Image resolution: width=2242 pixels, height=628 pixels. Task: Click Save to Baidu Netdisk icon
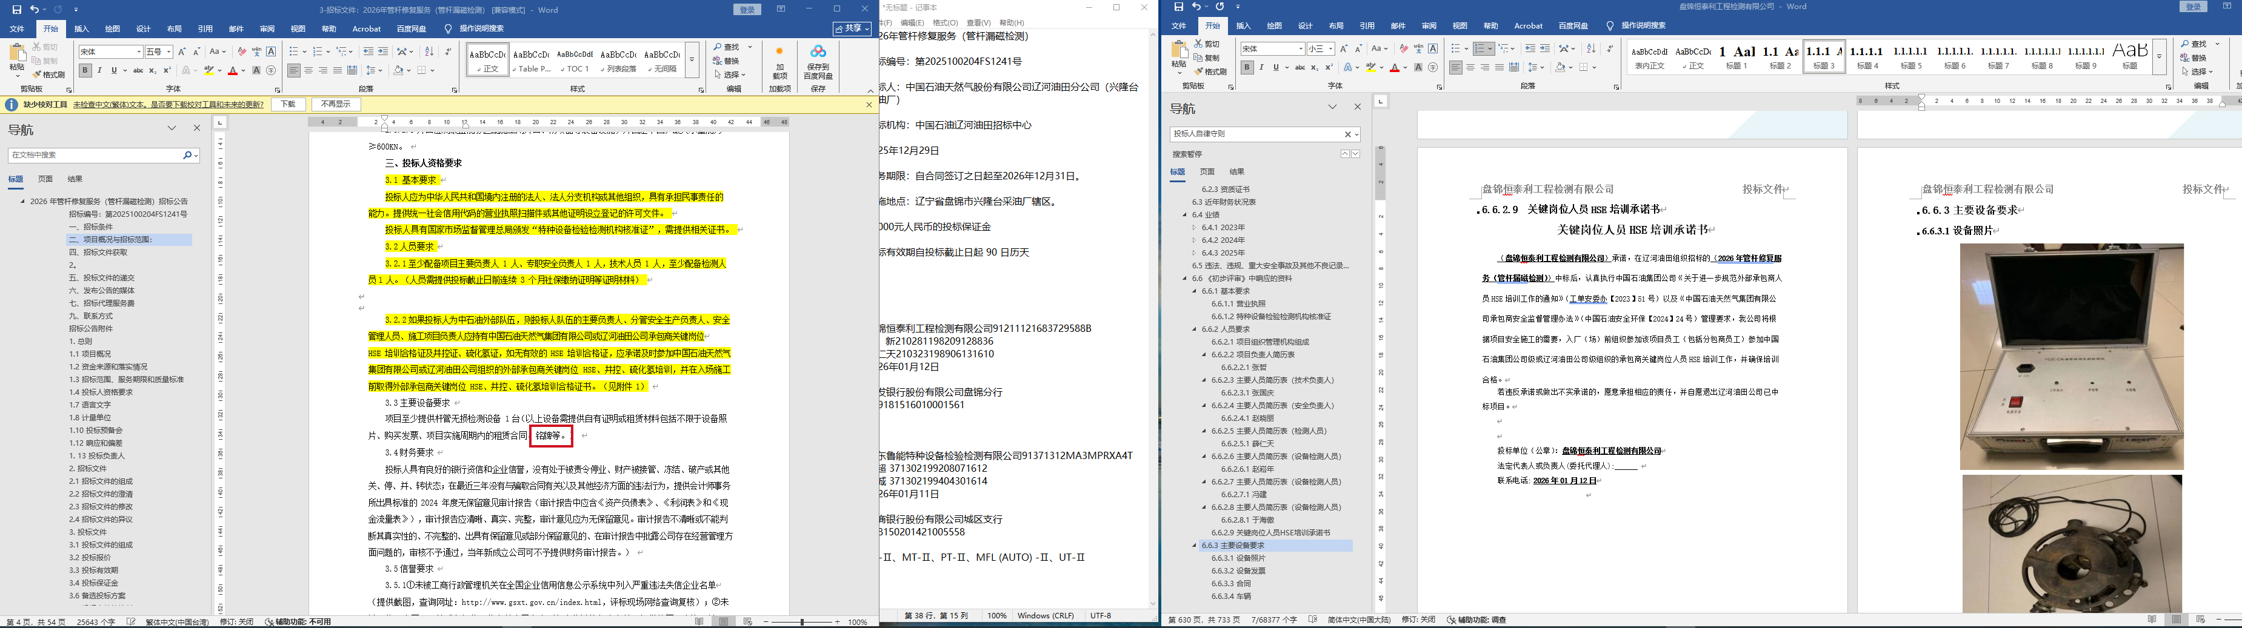tap(817, 64)
